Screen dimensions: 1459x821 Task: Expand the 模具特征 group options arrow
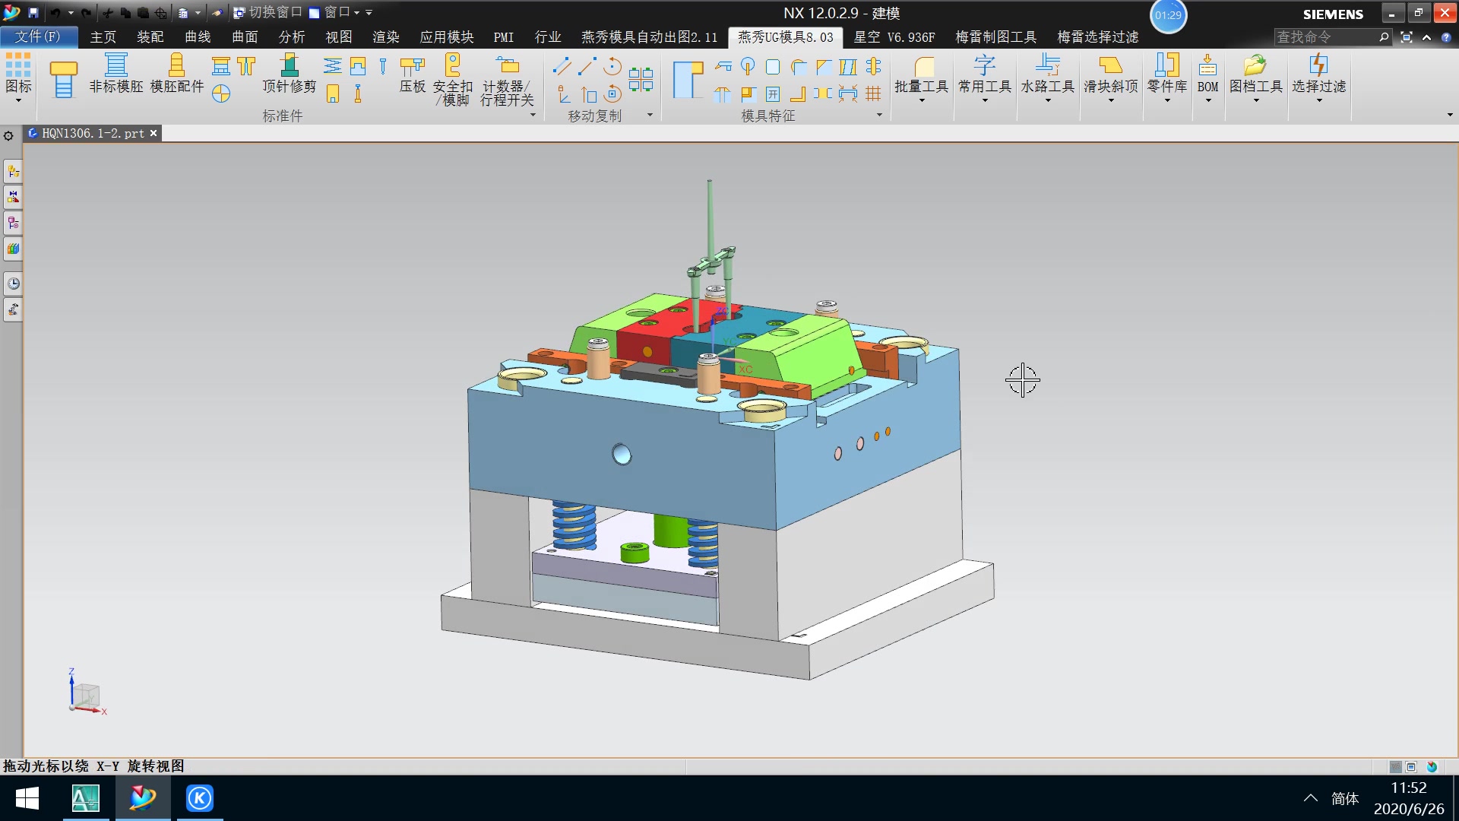click(879, 116)
